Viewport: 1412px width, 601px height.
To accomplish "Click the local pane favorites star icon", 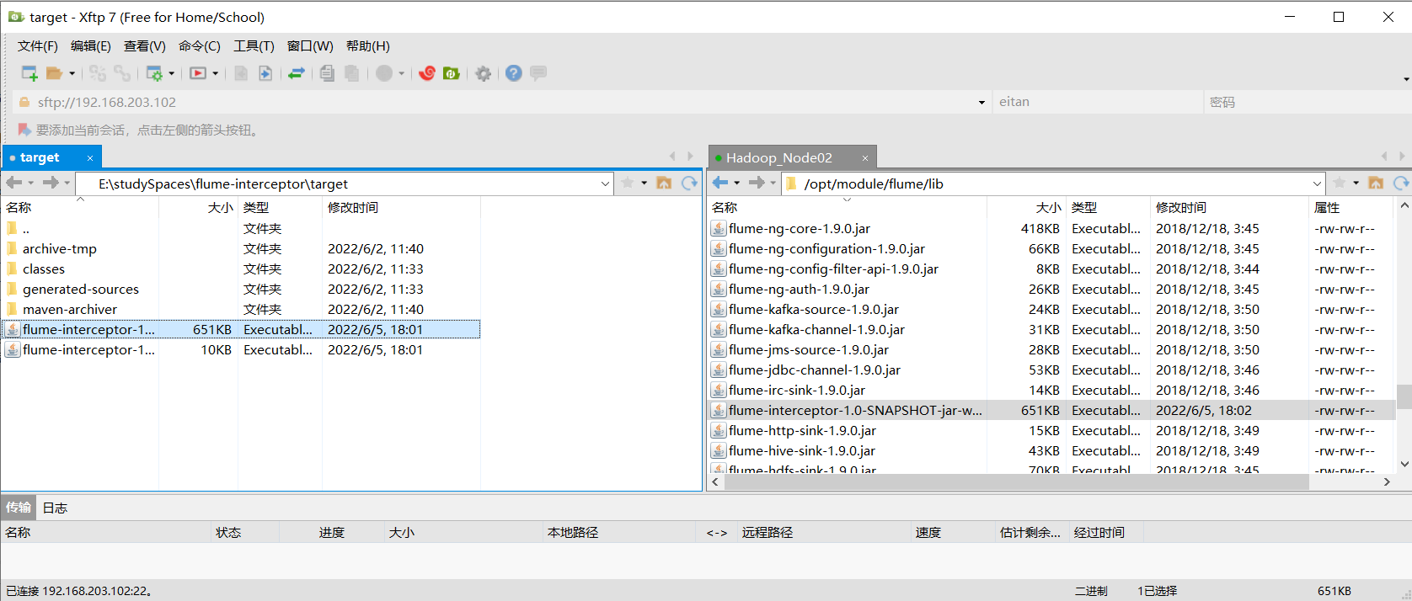I will pos(628,183).
